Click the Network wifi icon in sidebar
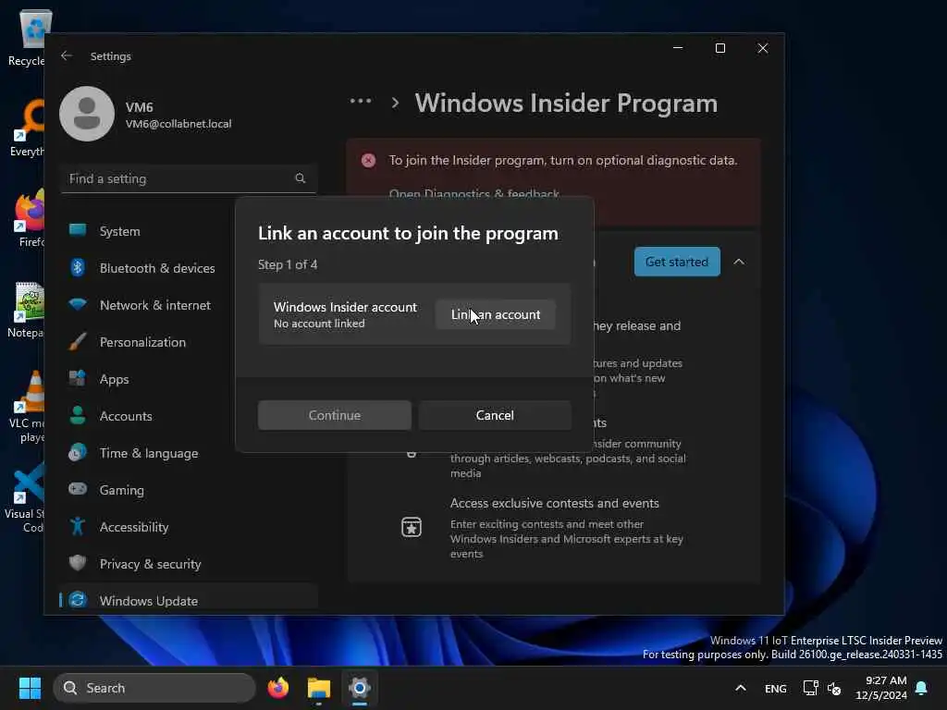947x710 pixels. coord(78,303)
